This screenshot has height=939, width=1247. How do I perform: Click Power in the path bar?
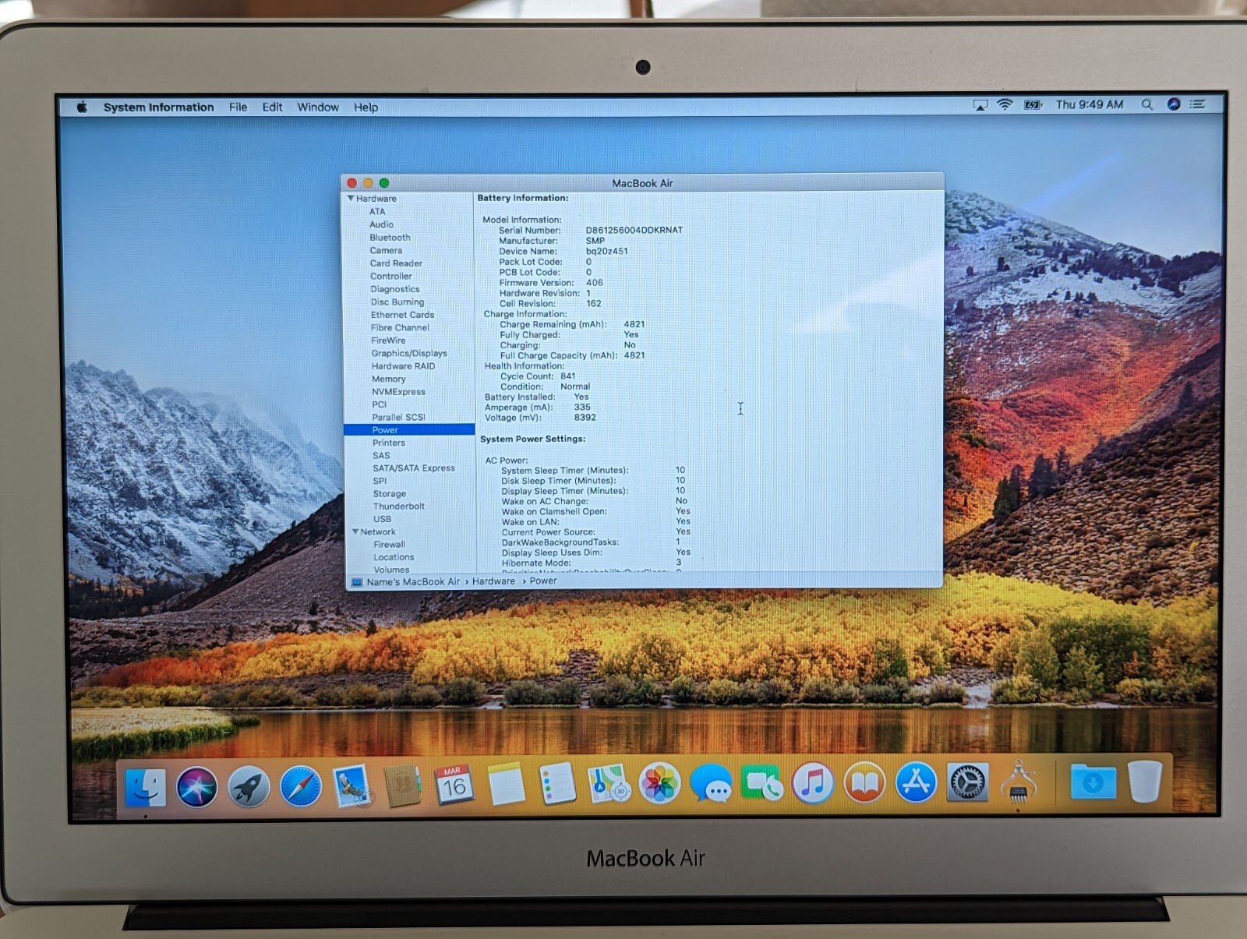[x=543, y=581]
